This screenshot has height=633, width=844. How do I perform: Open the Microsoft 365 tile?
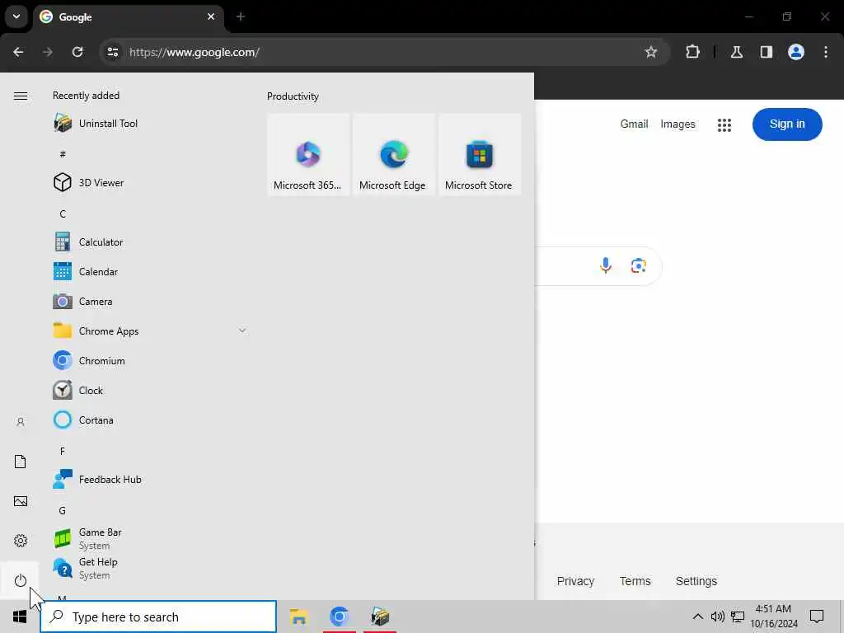coord(308,154)
